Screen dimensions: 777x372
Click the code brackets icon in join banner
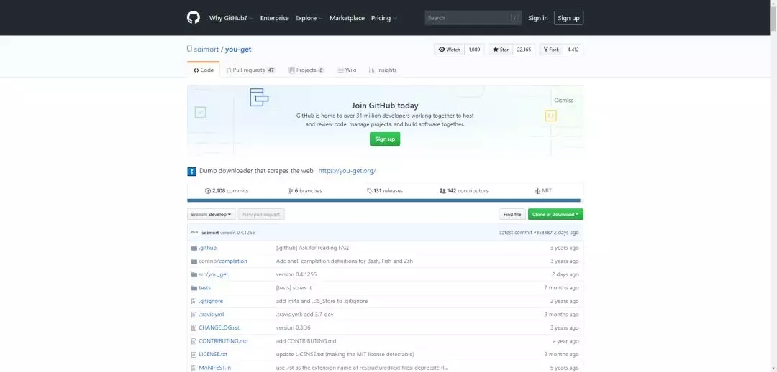click(x=550, y=116)
